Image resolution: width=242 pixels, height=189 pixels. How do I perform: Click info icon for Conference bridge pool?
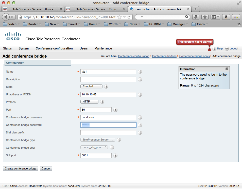pyautogui.click(x=112, y=147)
